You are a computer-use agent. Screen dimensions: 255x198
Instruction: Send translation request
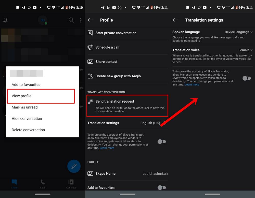(x=127, y=106)
